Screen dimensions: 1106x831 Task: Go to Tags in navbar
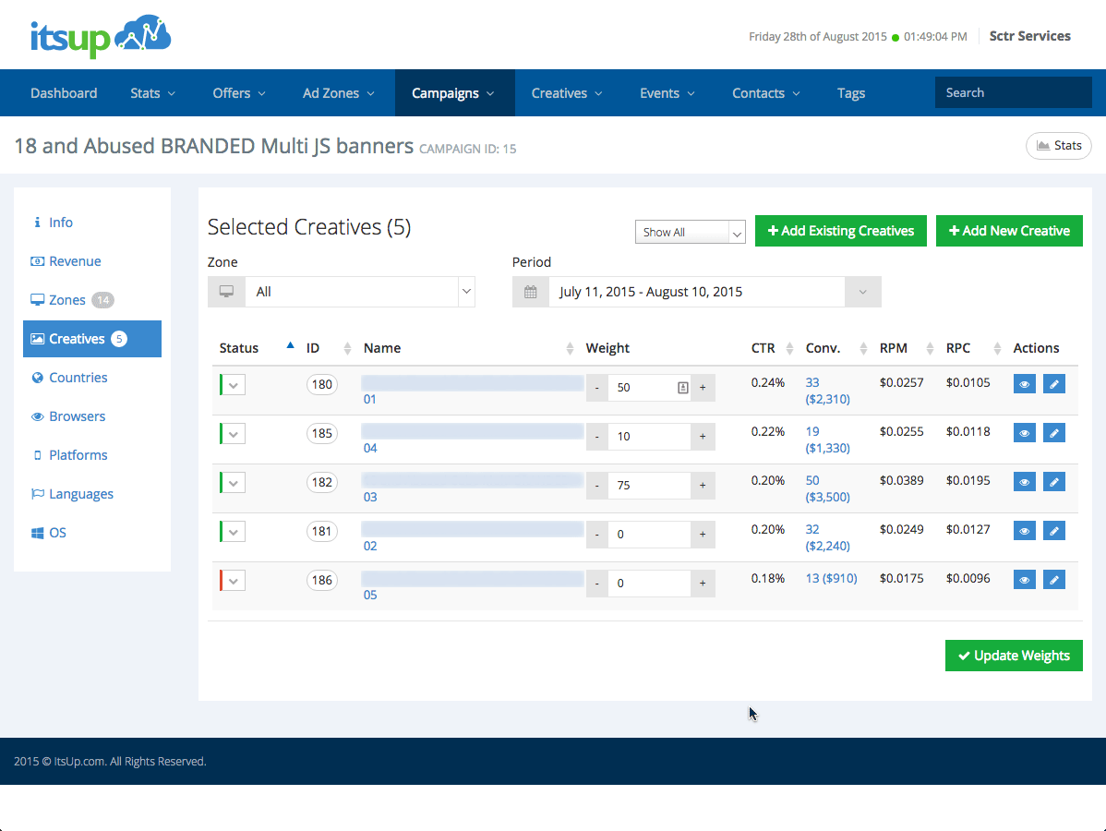850,93
